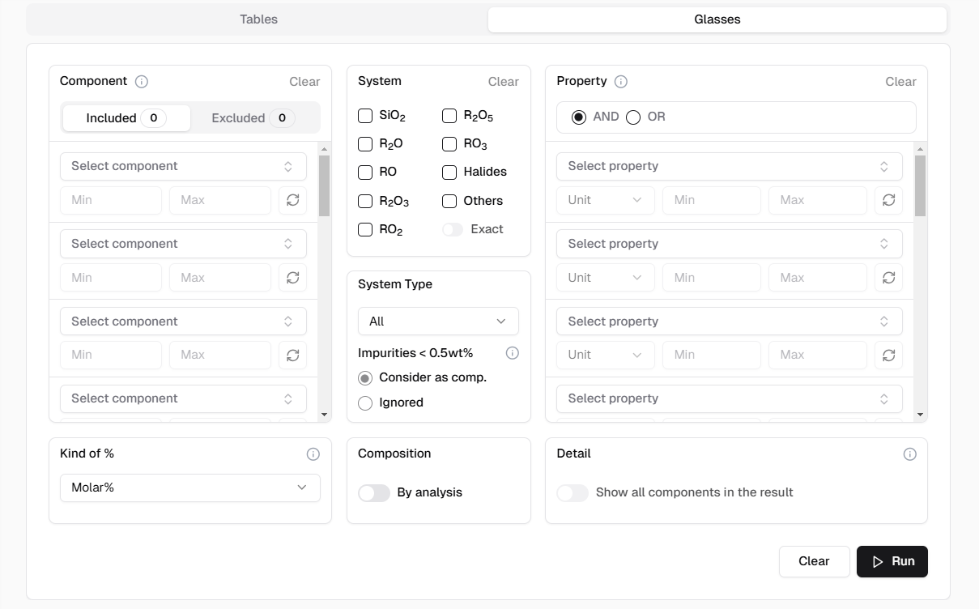Click Clear in the System panel header
979x609 pixels.
503,82
